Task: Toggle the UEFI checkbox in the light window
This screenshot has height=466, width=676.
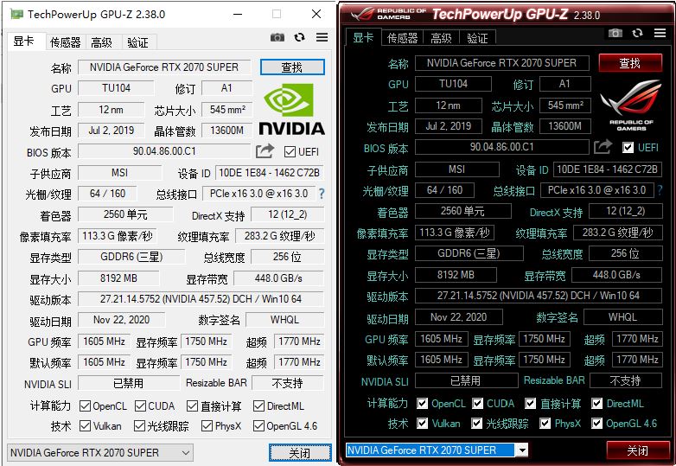Action: coord(290,152)
